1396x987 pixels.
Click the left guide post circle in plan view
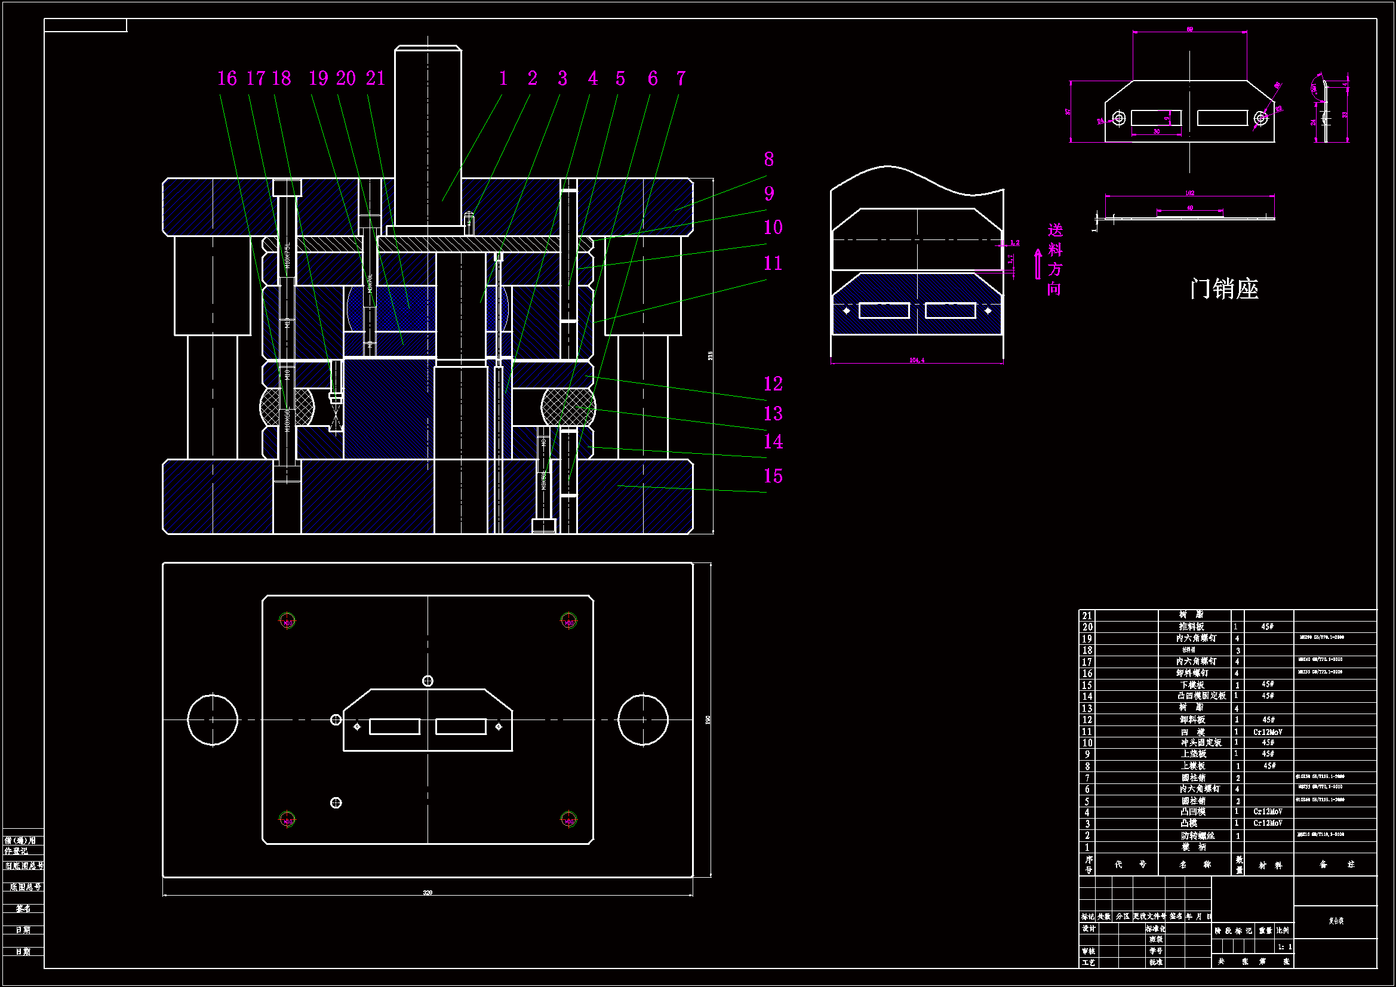[212, 720]
